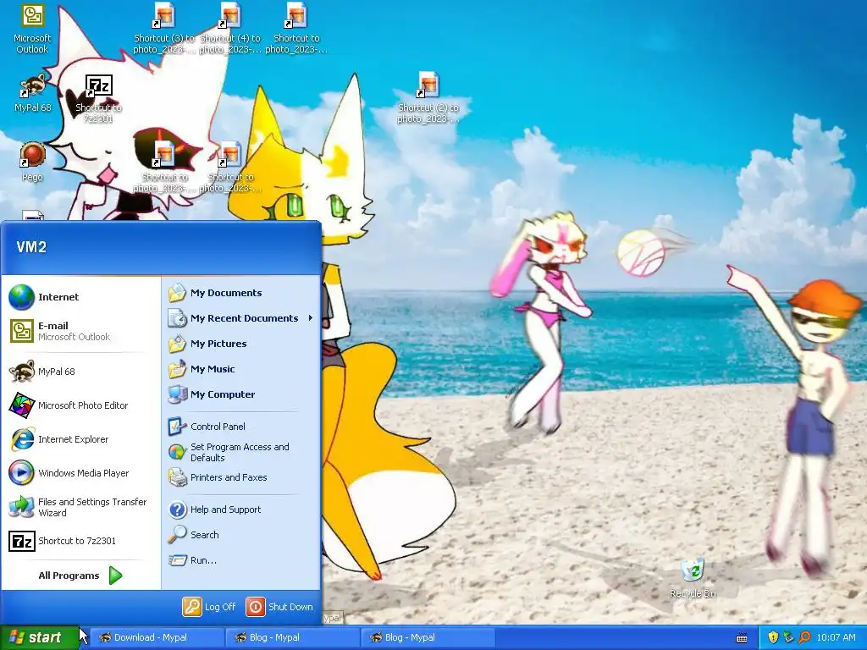This screenshot has width=867, height=650.
Task: Select the Pego desktop icon
Action: (x=32, y=162)
